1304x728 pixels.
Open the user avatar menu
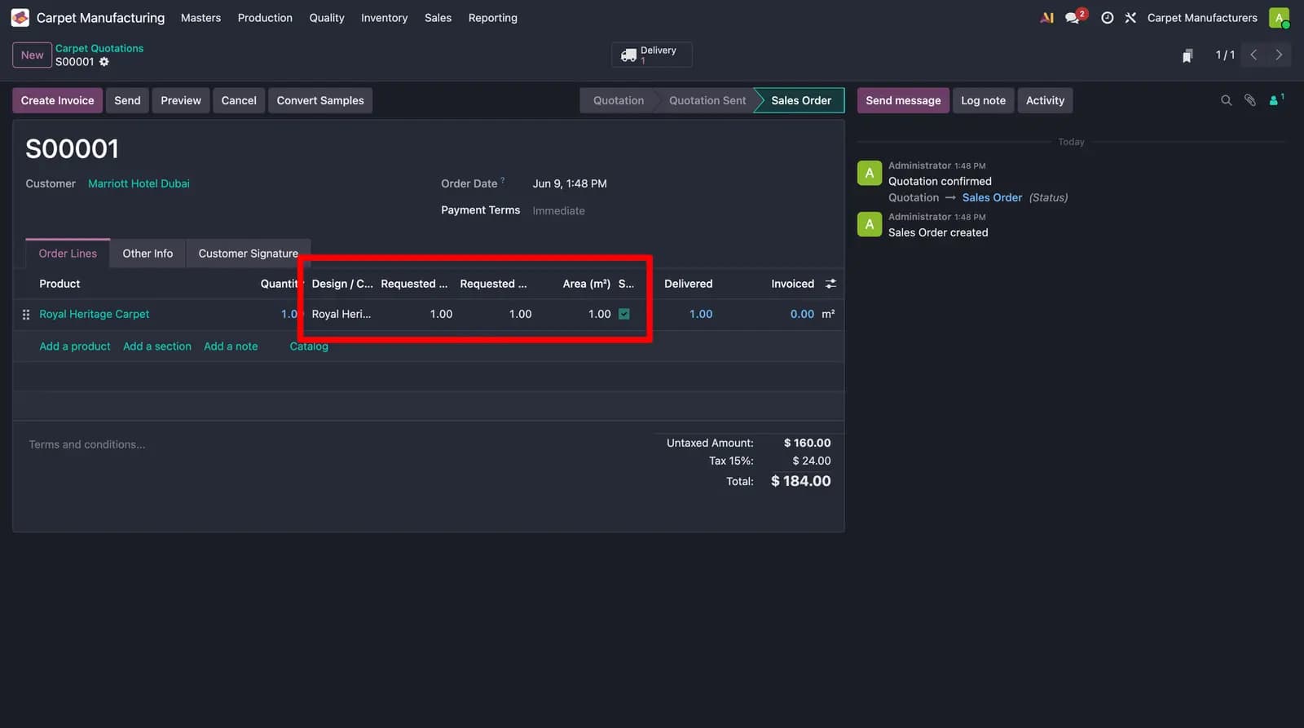coord(1279,17)
